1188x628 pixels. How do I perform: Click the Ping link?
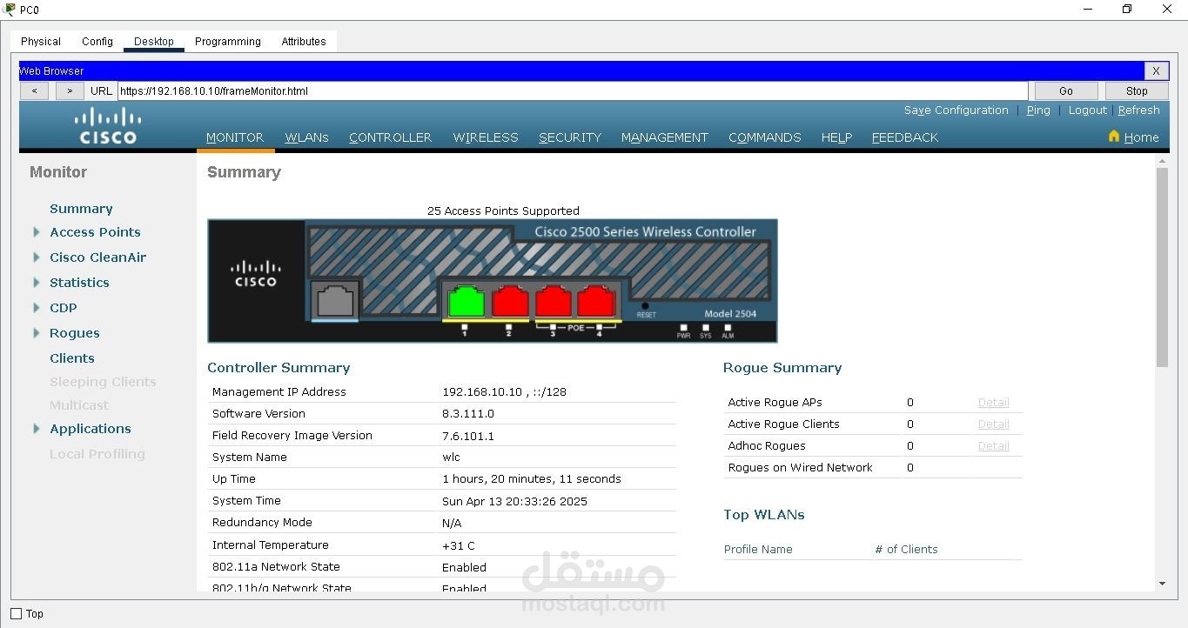pos(1038,110)
